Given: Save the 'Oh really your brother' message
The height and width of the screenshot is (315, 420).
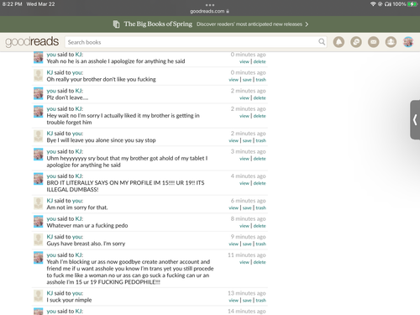Looking at the screenshot, I should coord(247,80).
